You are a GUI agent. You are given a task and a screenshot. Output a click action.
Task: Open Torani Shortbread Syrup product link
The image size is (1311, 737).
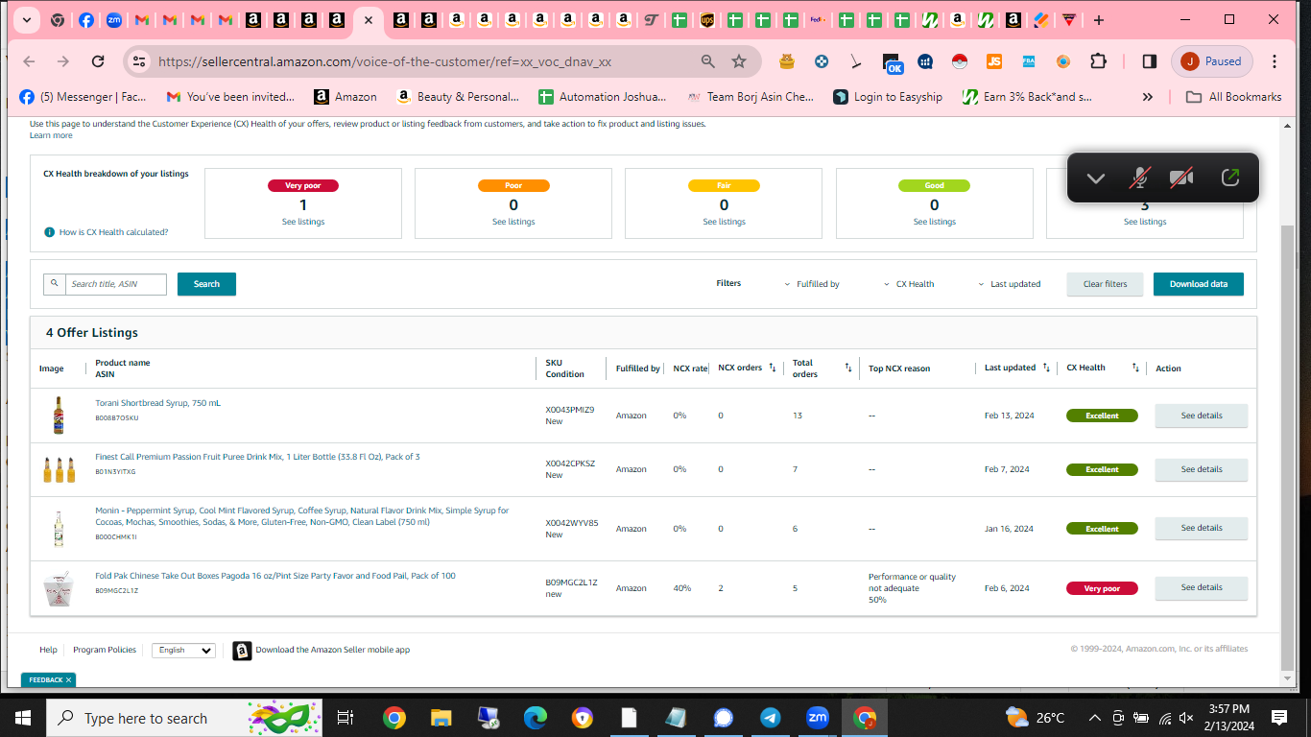(157, 403)
